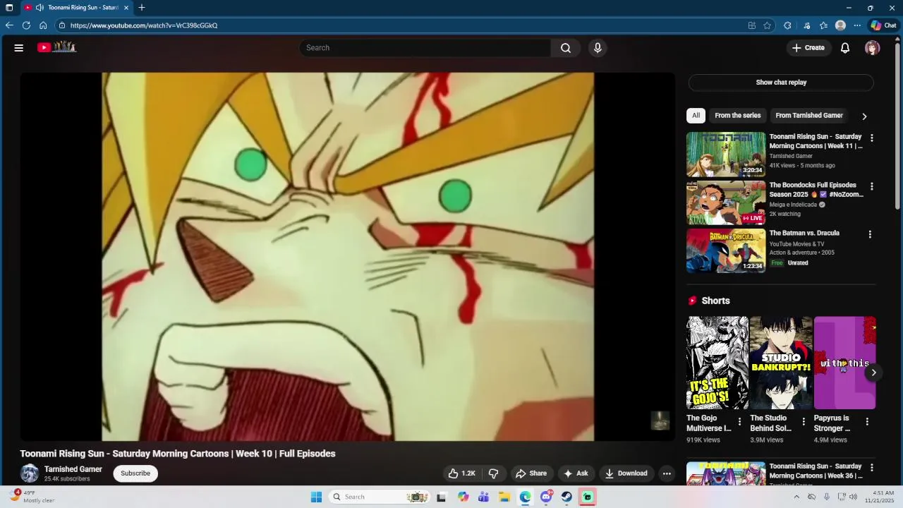The width and height of the screenshot is (903, 508).
Task: Open Windows Start menu
Action: click(316, 497)
